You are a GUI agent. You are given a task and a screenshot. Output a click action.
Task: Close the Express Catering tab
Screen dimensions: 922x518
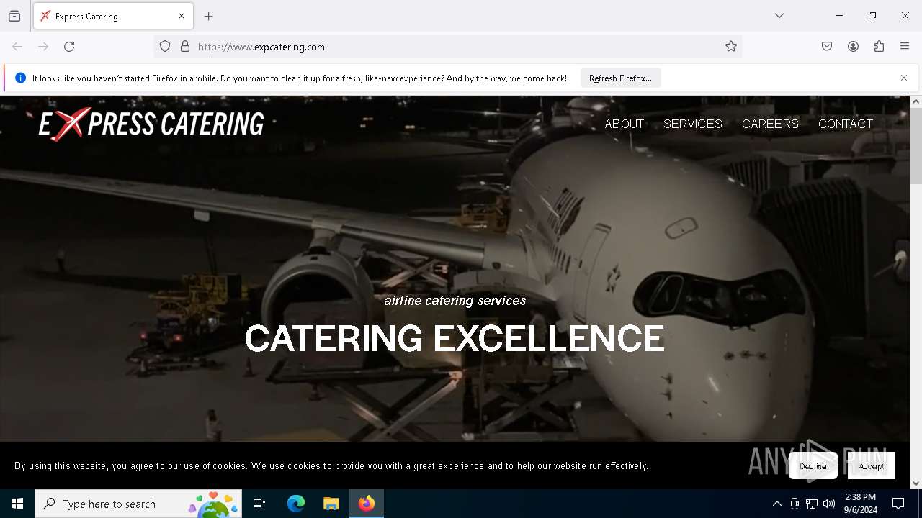point(182,16)
